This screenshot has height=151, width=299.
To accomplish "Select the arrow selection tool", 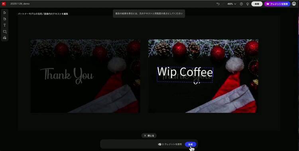I will (5, 13).
